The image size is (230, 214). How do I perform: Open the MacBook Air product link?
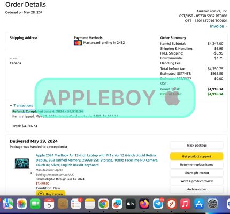pos(97,160)
